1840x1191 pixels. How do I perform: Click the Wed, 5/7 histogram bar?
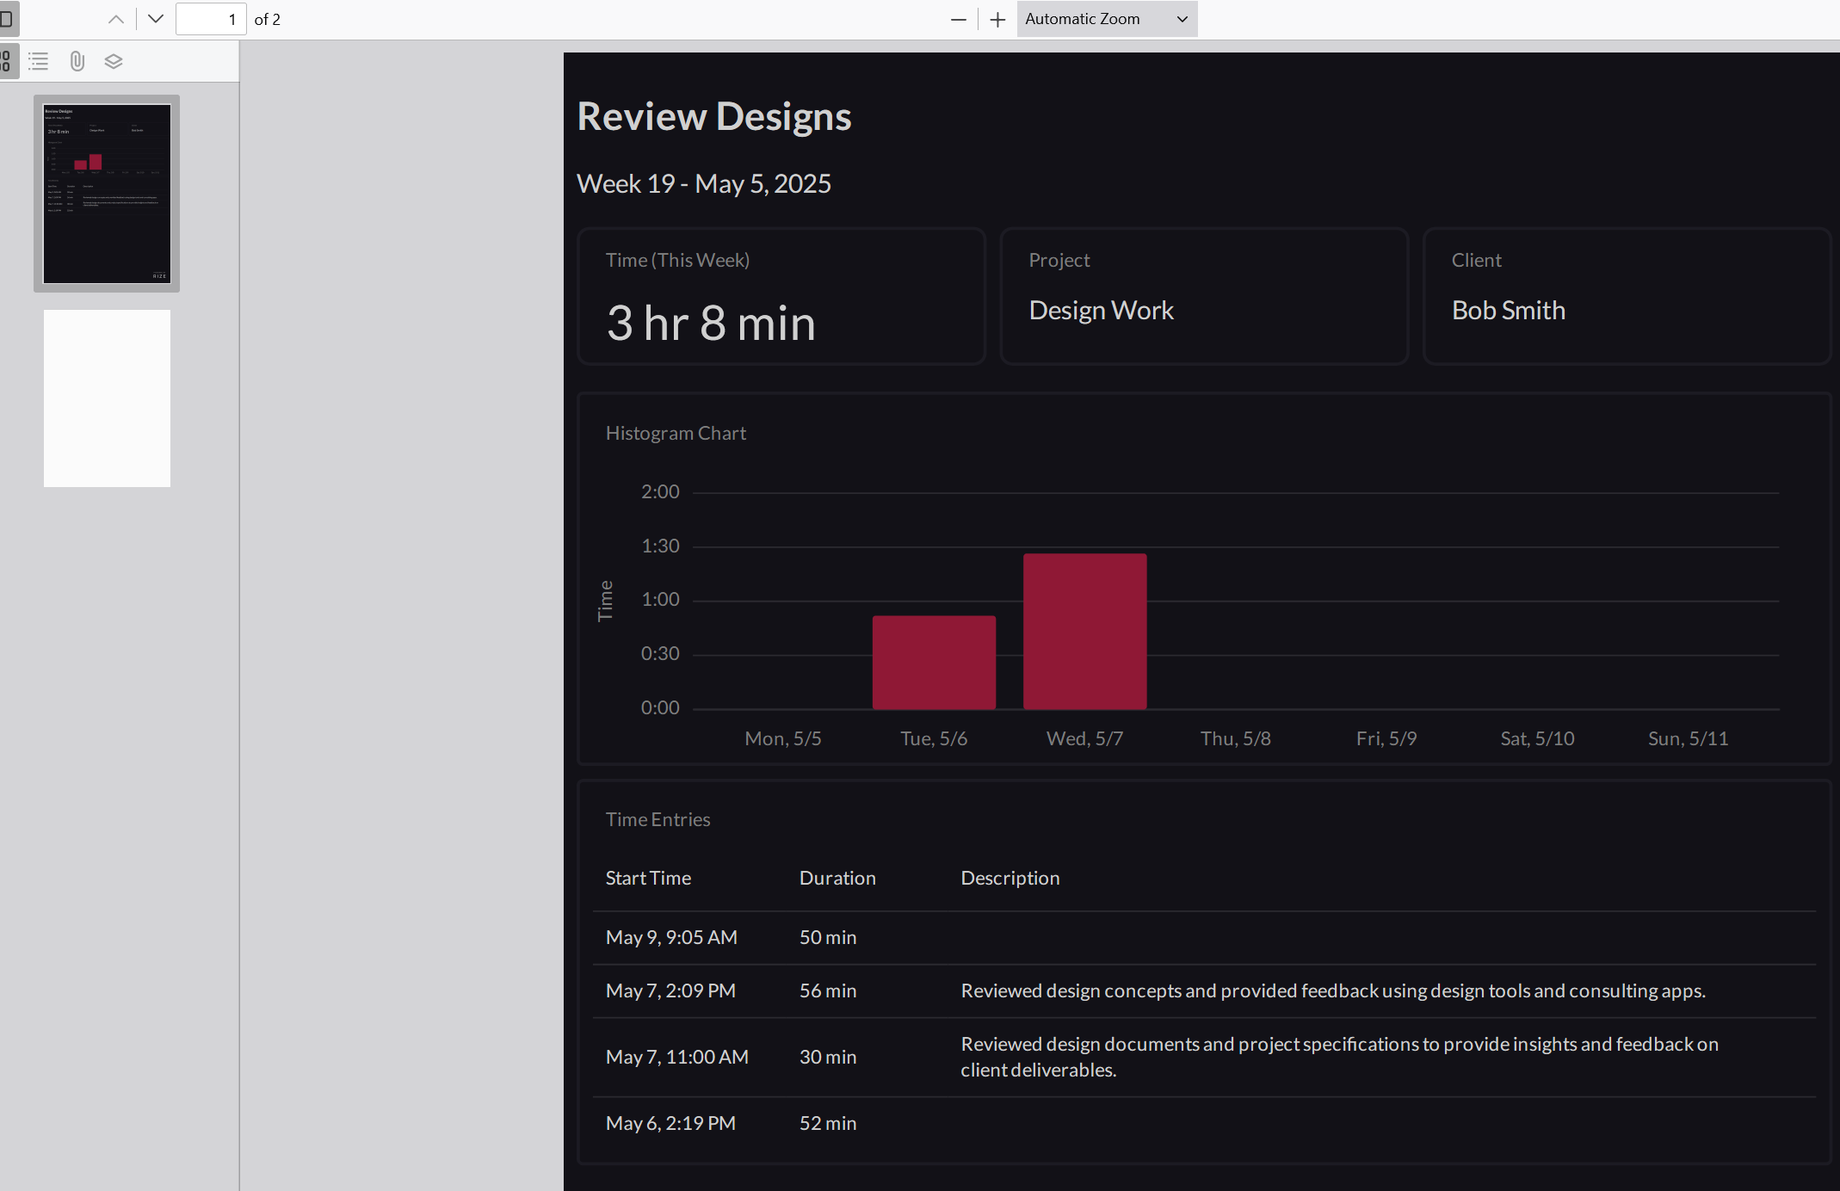click(x=1084, y=630)
